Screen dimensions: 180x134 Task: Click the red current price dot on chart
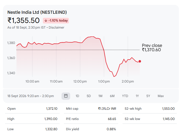point(140,61)
